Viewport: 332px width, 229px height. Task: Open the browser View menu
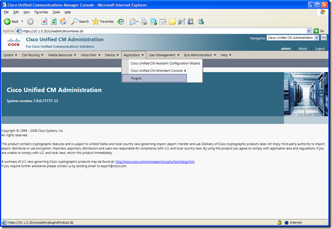pos(26,12)
